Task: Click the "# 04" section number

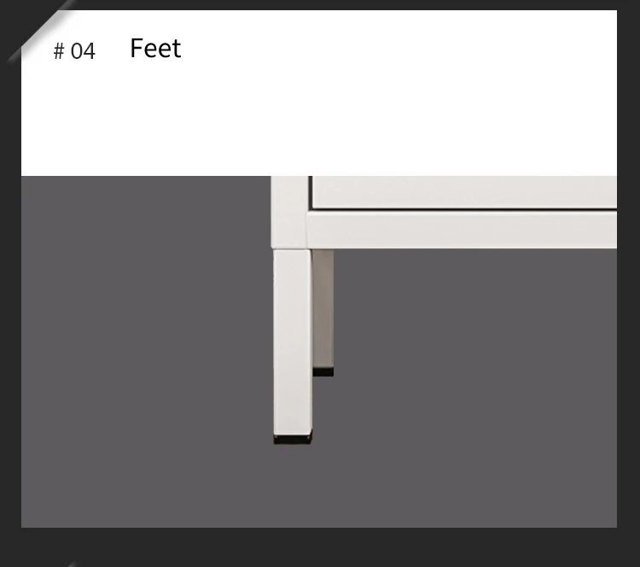Action: pyautogui.click(x=74, y=51)
